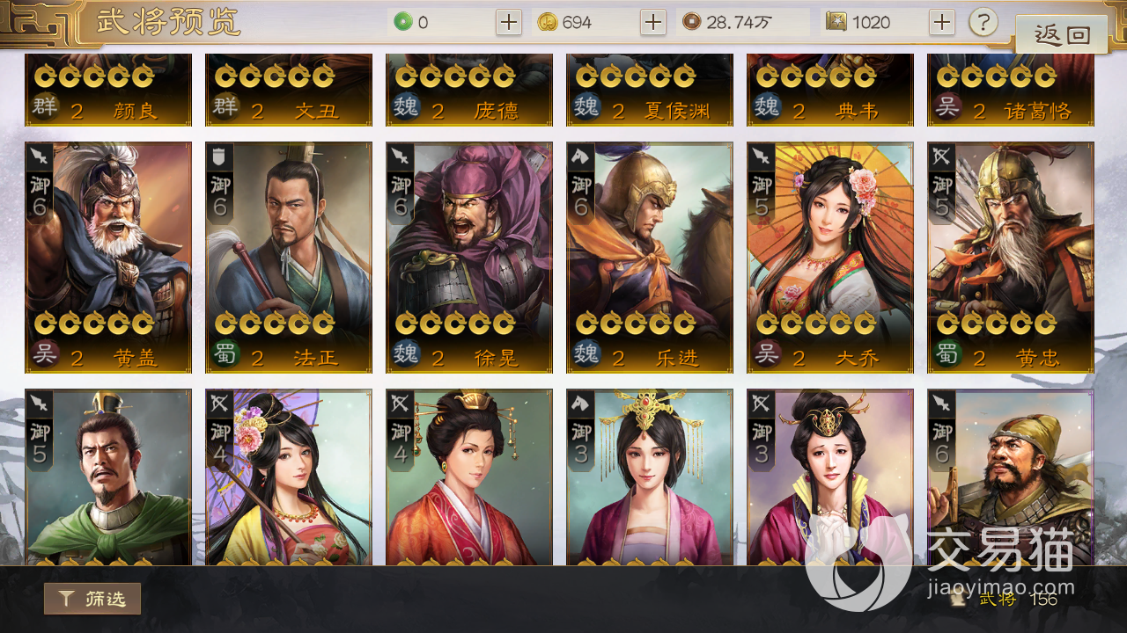This screenshot has width=1127, height=633.
Task: Open the 黄忠 archer general card
Action: (1011, 258)
